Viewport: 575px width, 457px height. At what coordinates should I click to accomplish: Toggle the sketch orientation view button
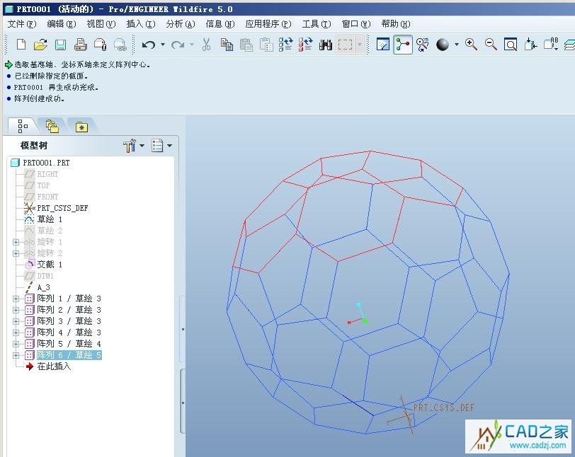(383, 45)
